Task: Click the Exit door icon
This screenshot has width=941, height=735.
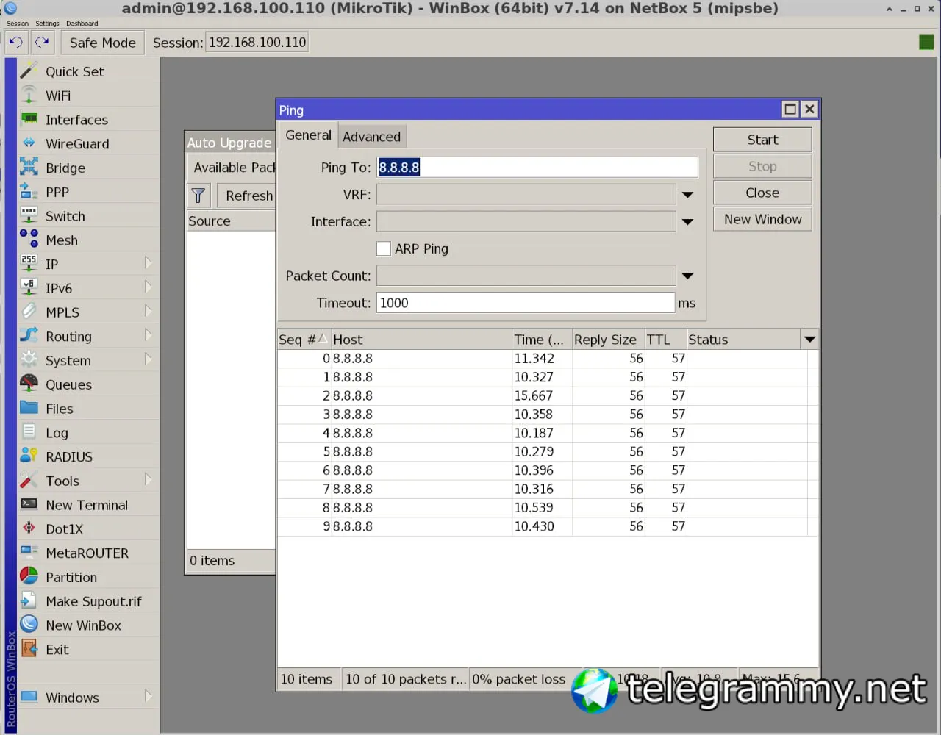Action: [x=29, y=648]
